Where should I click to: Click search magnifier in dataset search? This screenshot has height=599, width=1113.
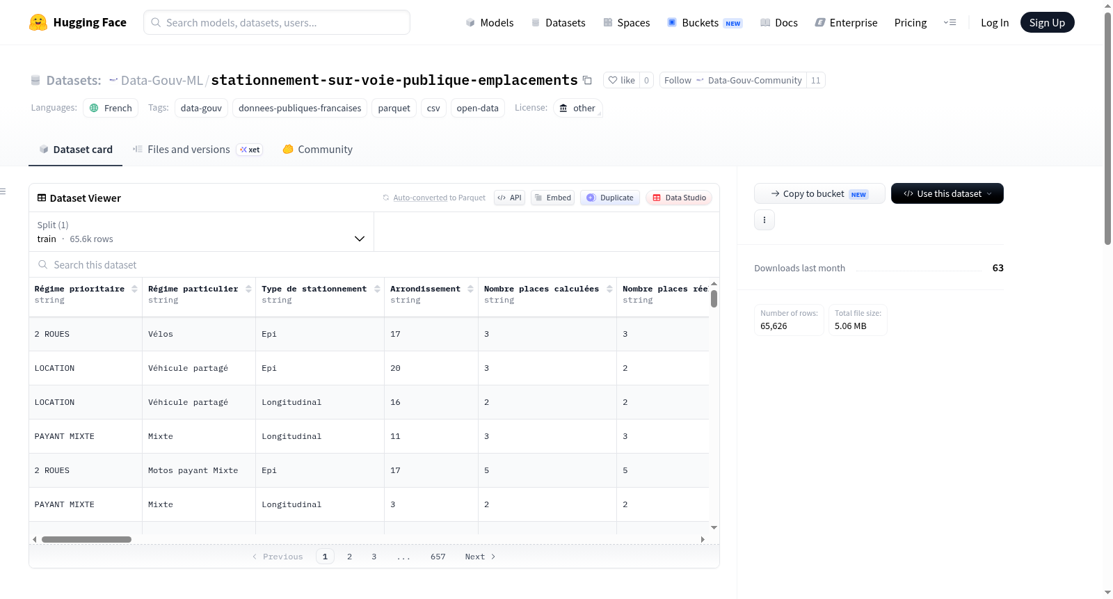[x=43, y=265]
